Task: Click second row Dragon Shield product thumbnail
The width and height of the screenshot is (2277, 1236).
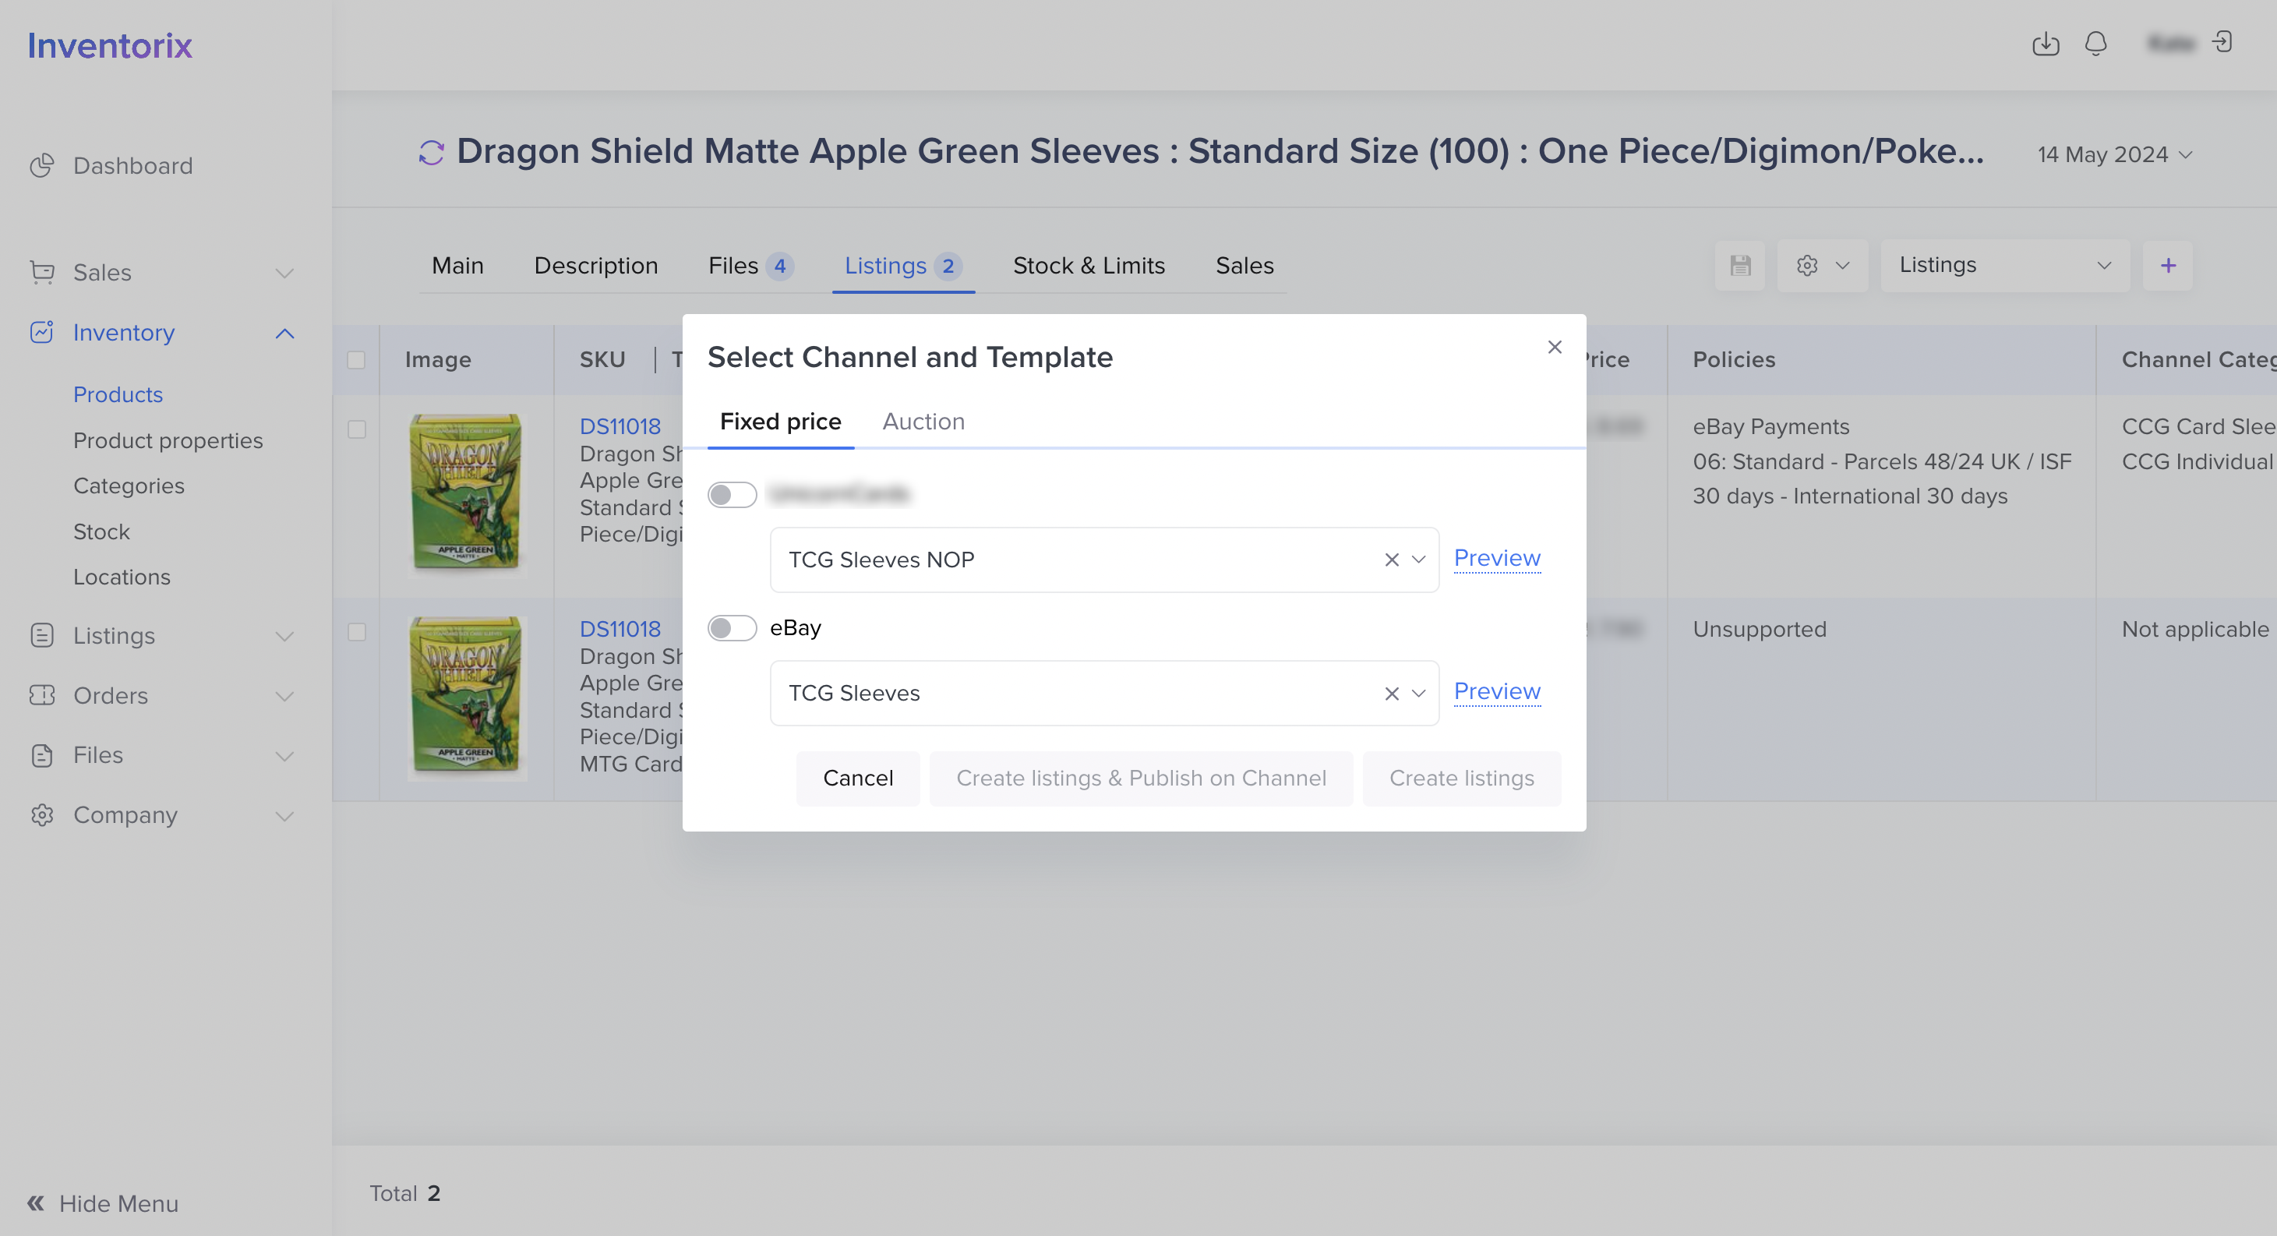Action: pos(466,697)
